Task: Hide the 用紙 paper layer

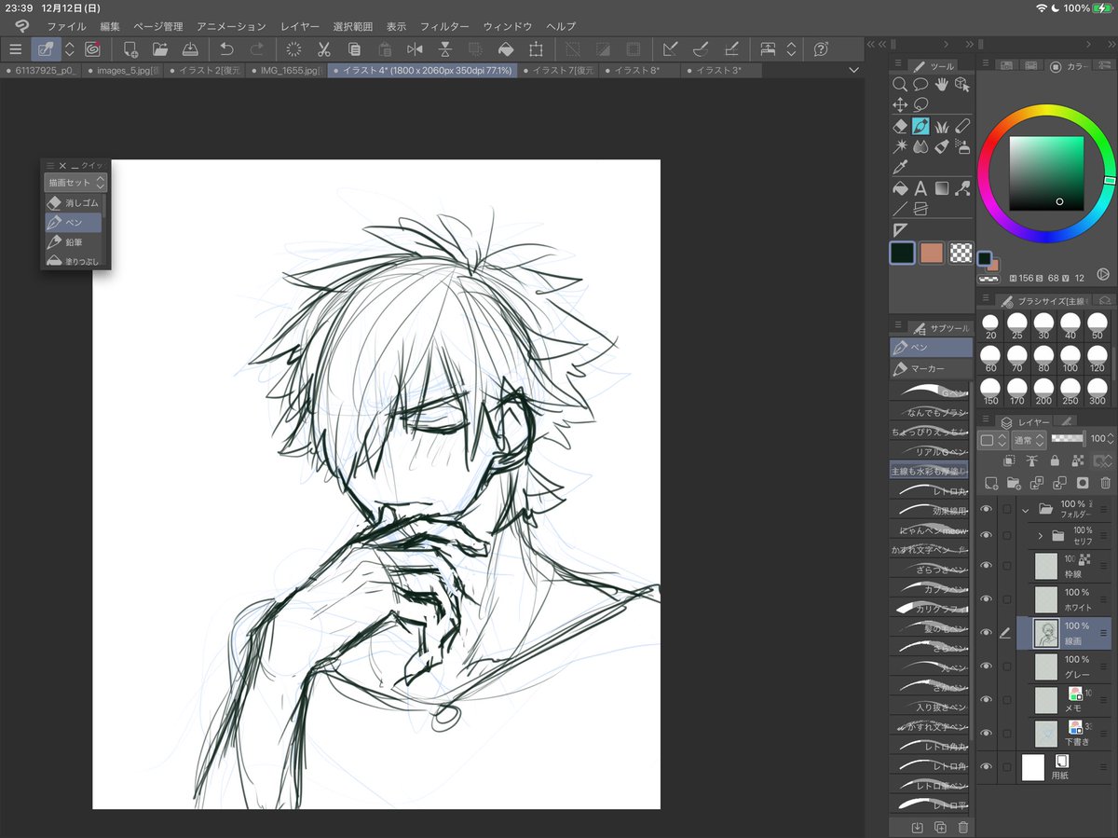Action: click(x=986, y=767)
